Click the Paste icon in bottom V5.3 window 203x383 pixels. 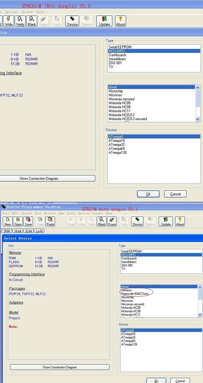click(50, 221)
